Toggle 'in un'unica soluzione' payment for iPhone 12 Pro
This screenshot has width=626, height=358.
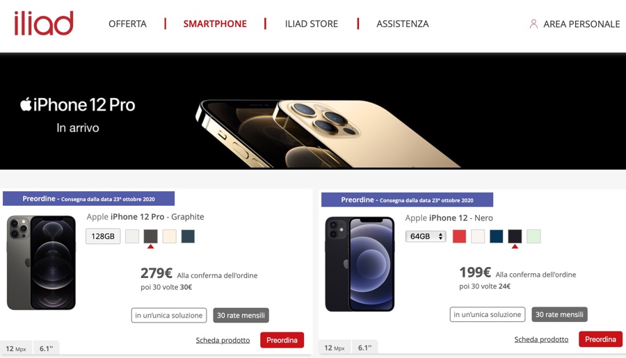click(x=169, y=316)
